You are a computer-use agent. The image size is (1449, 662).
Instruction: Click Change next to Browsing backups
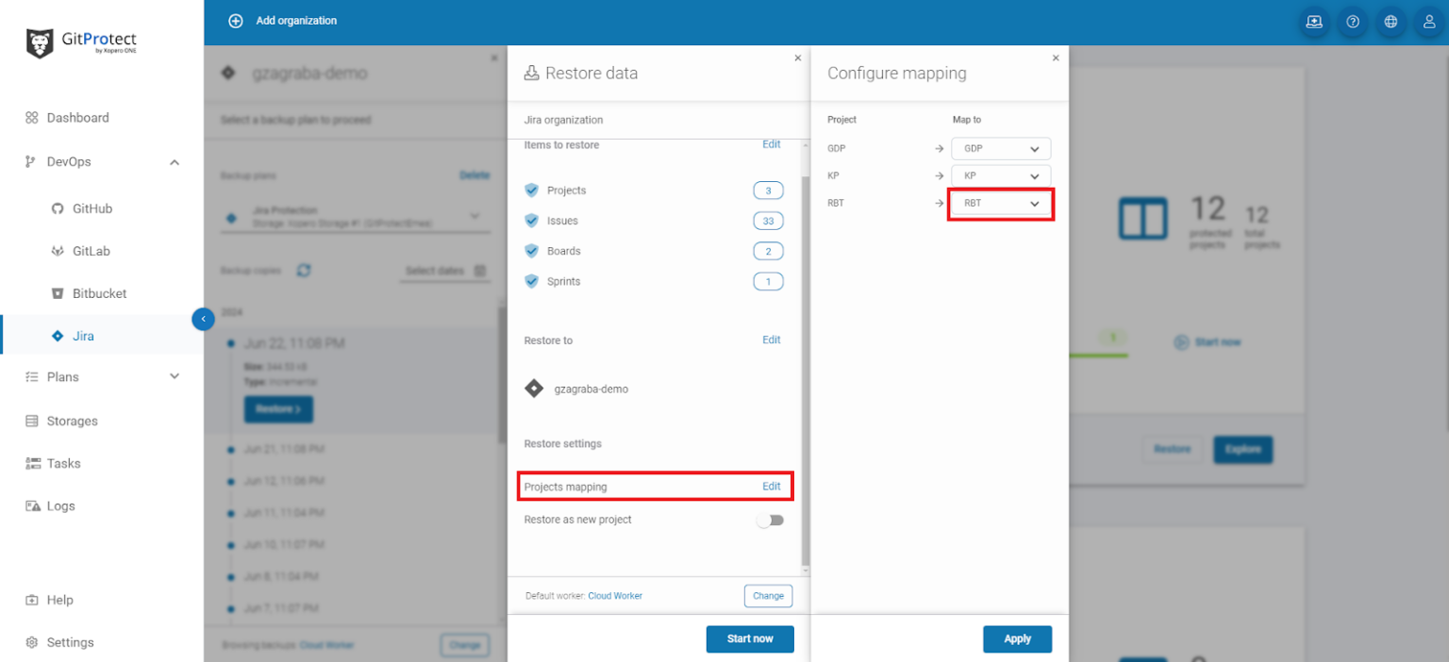pos(465,646)
